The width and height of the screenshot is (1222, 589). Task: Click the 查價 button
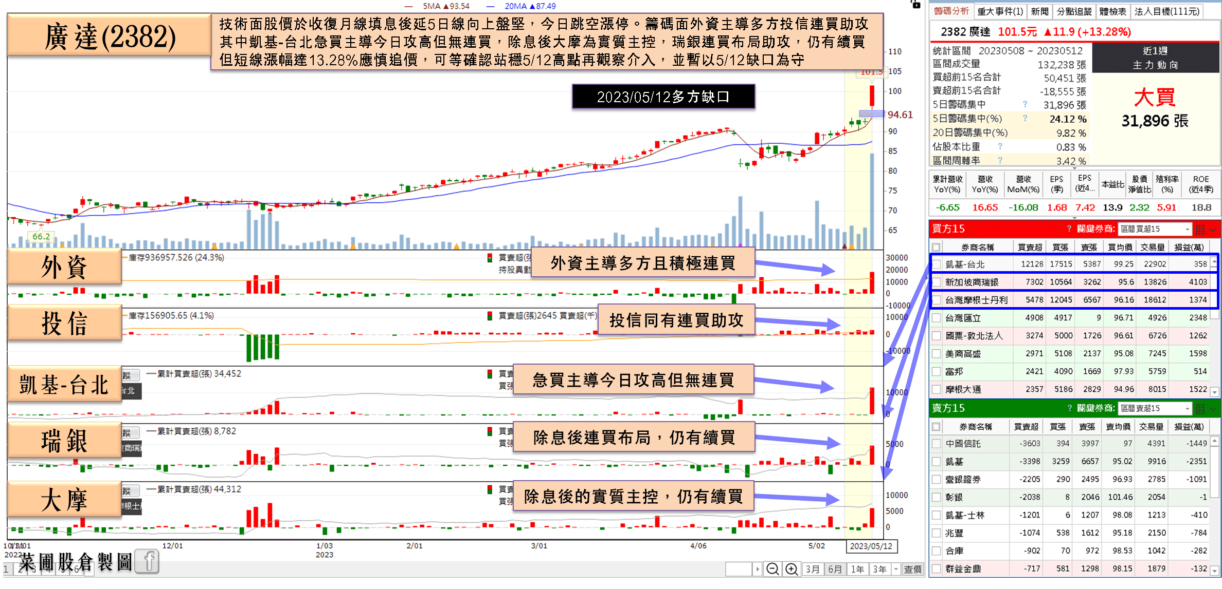pos(912,569)
